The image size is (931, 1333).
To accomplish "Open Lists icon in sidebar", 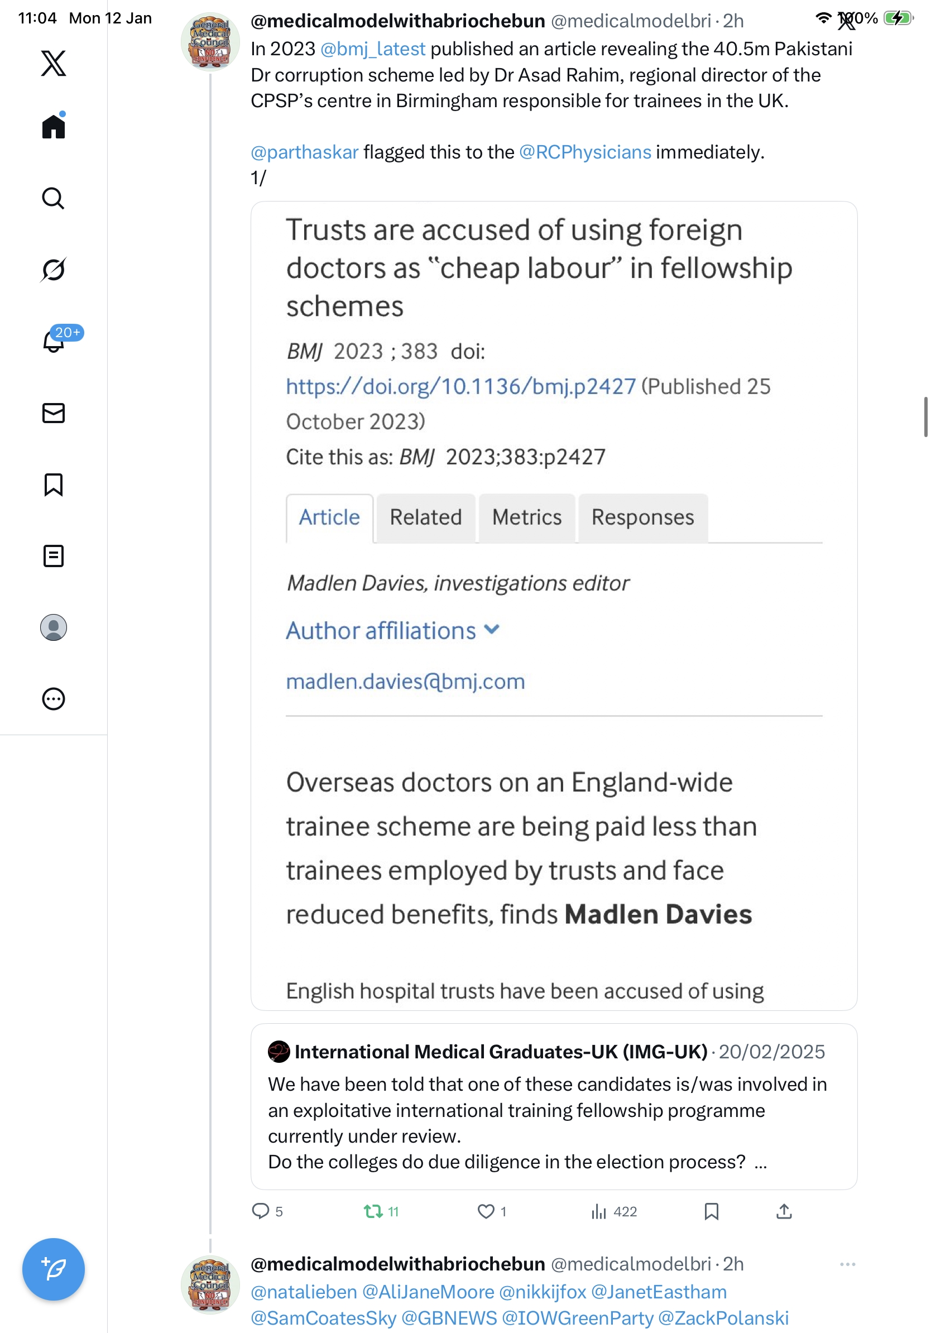I will (x=54, y=555).
